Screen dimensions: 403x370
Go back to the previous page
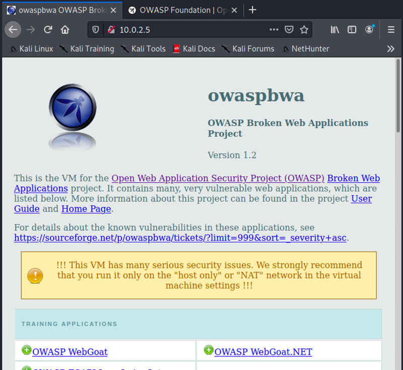(x=13, y=30)
